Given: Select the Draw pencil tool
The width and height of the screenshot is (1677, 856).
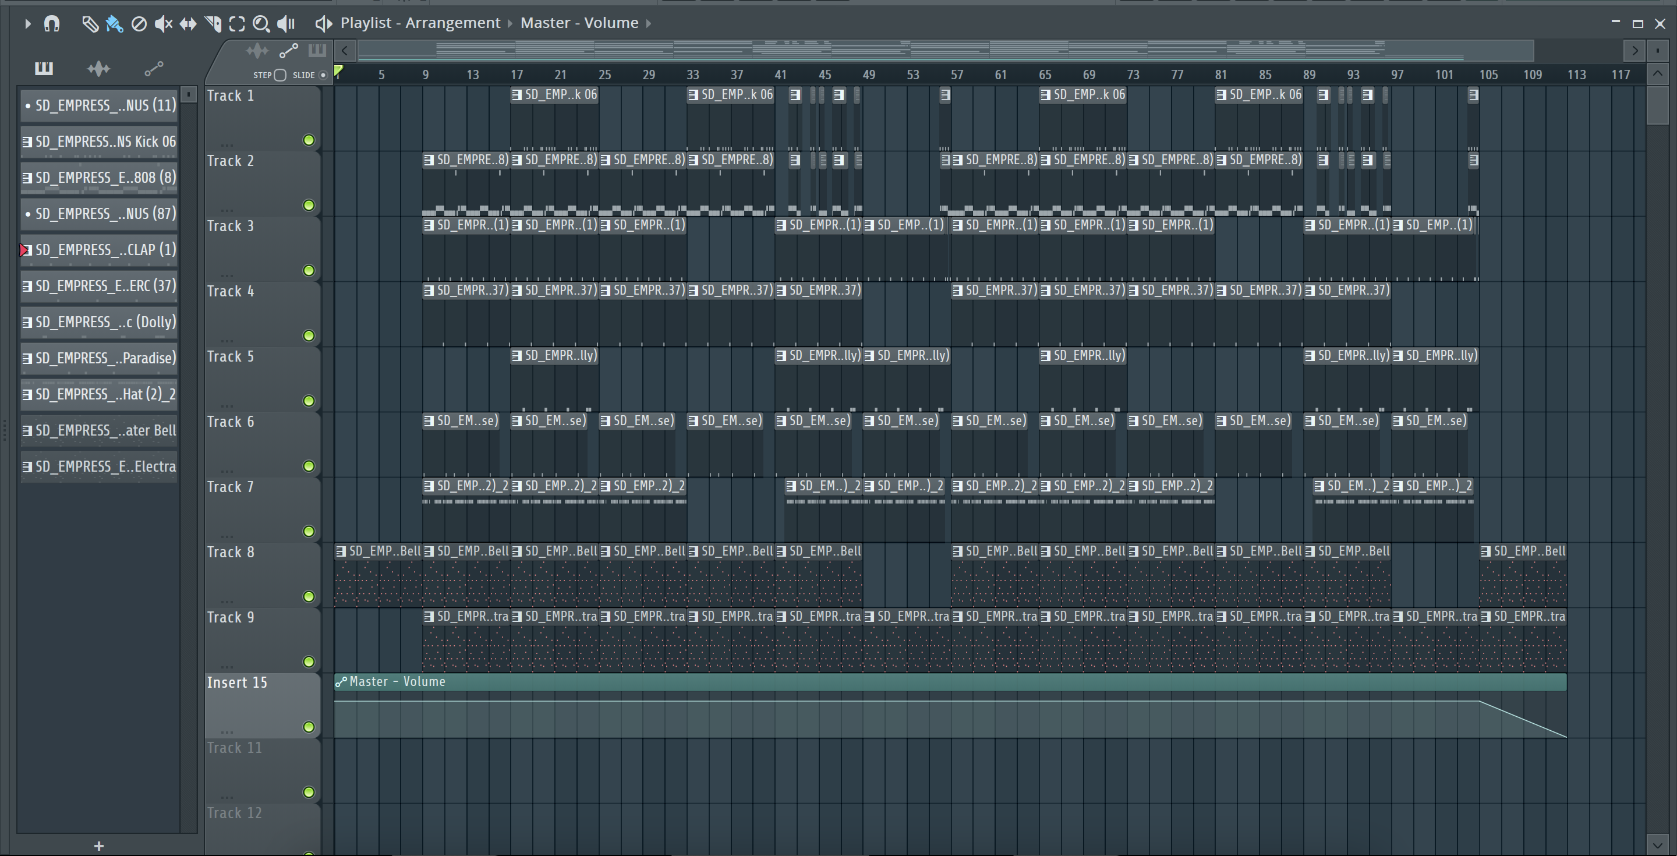Looking at the screenshot, I should 90,23.
